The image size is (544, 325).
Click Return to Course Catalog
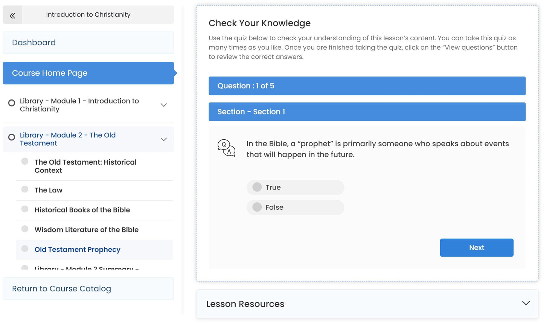click(x=88, y=289)
